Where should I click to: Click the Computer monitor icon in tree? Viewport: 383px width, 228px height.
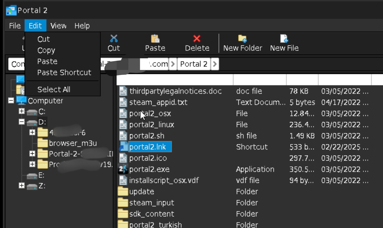point(21,101)
